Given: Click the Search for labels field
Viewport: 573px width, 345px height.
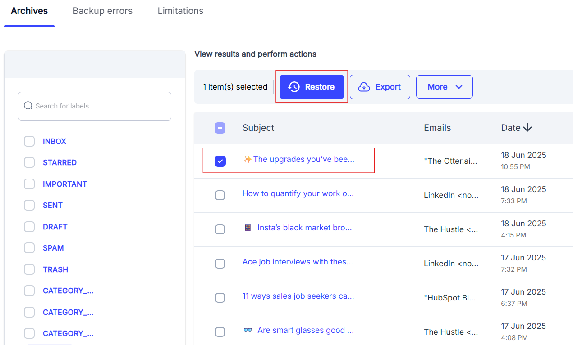Looking at the screenshot, I should tap(95, 106).
